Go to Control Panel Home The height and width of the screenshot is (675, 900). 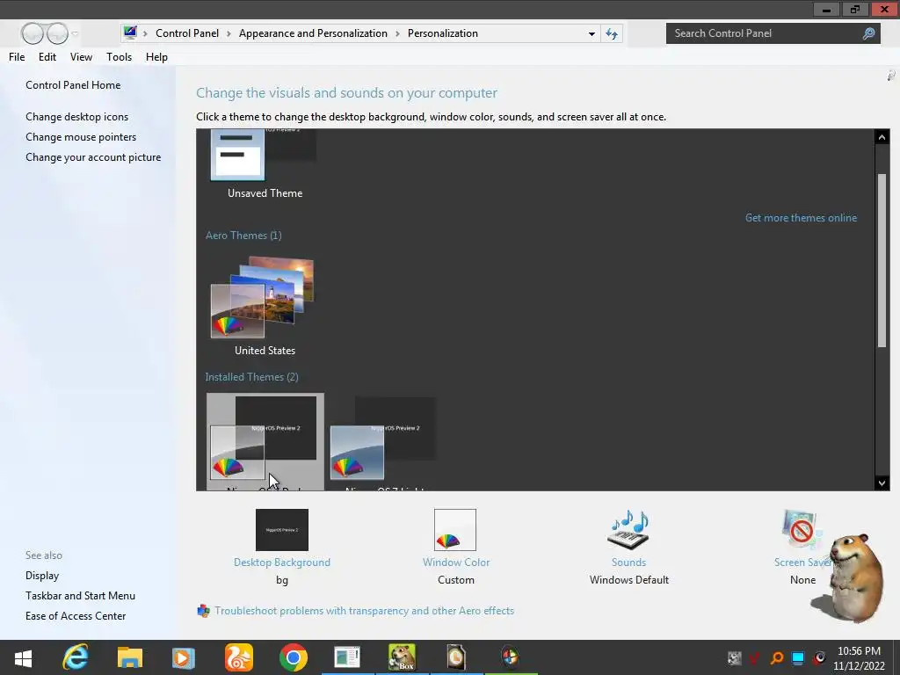click(x=73, y=85)
